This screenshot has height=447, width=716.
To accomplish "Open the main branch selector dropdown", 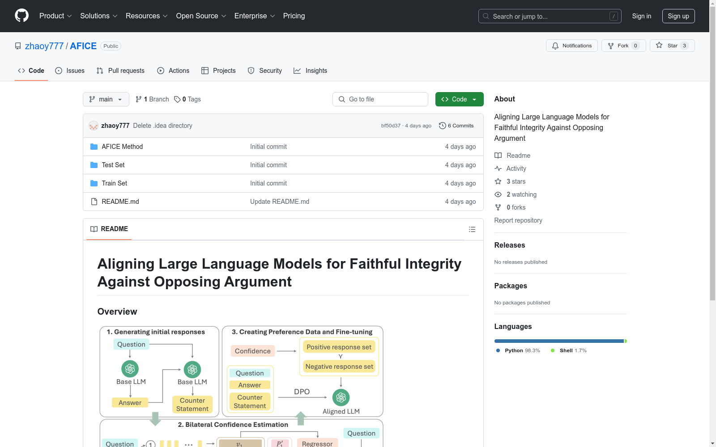I will [106, 99].
